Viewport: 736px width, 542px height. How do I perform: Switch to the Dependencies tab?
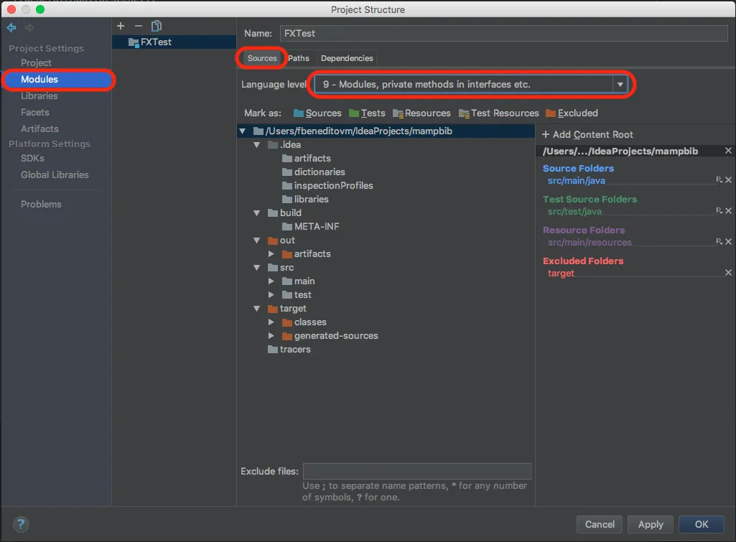347,58
